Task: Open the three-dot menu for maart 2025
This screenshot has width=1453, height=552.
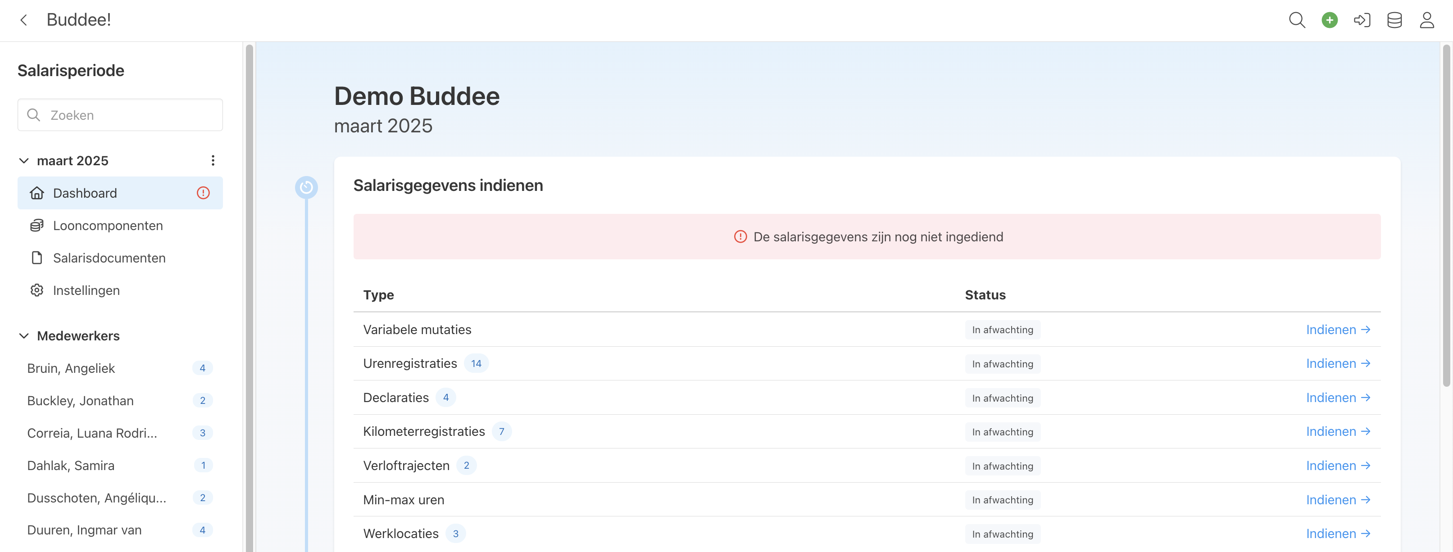Action: coord(213,161)
